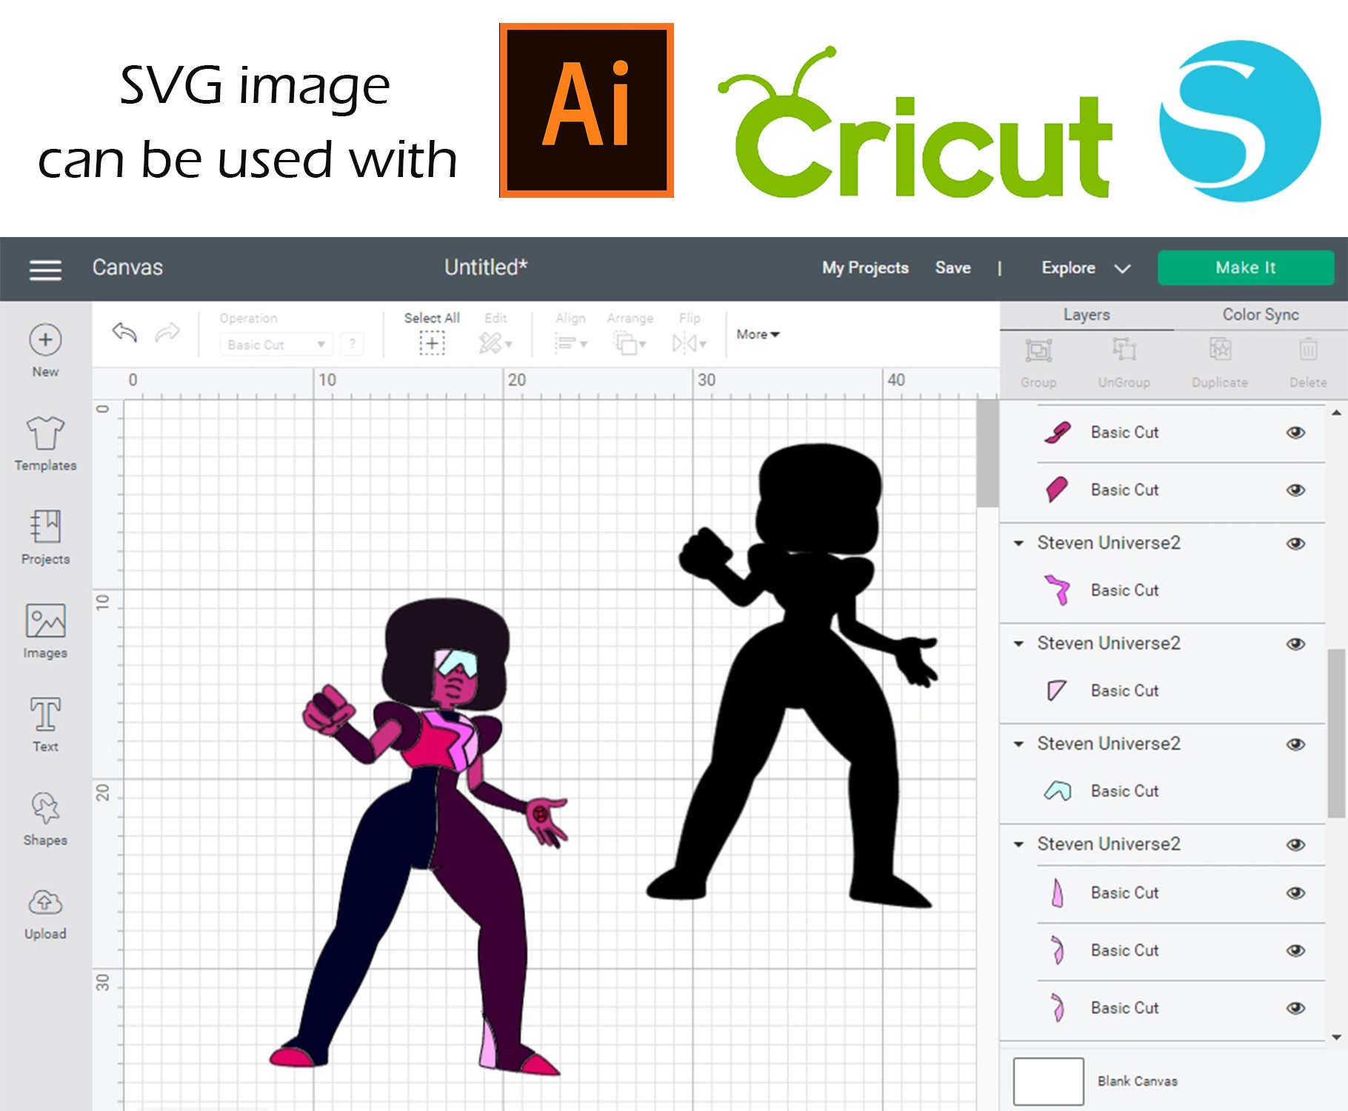This screenshot has height=1111, width=1348.
Task: Click the Select All icon
Action: (x=432, y=343)
